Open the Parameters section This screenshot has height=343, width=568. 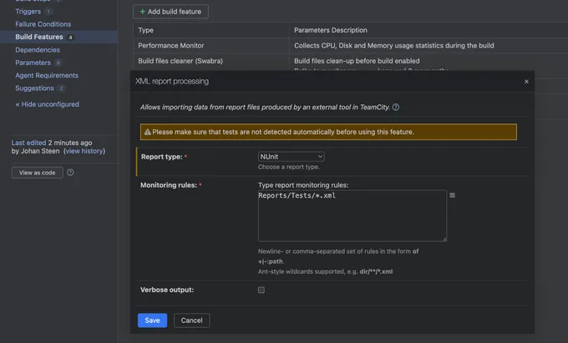(x=33, y=63)
